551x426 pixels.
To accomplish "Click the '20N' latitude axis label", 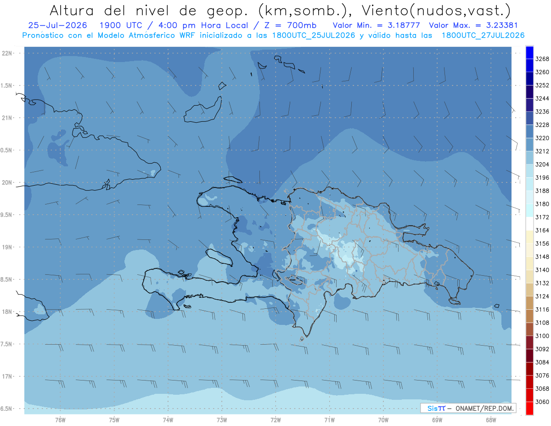I will [x=7, y=182].
